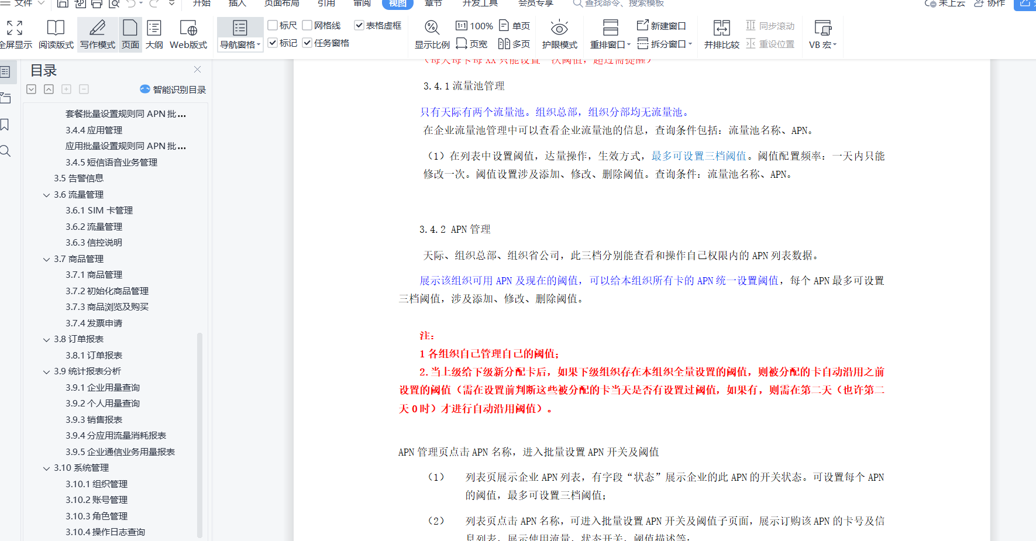Open the 插入 ribbon tab

[237, 4]
